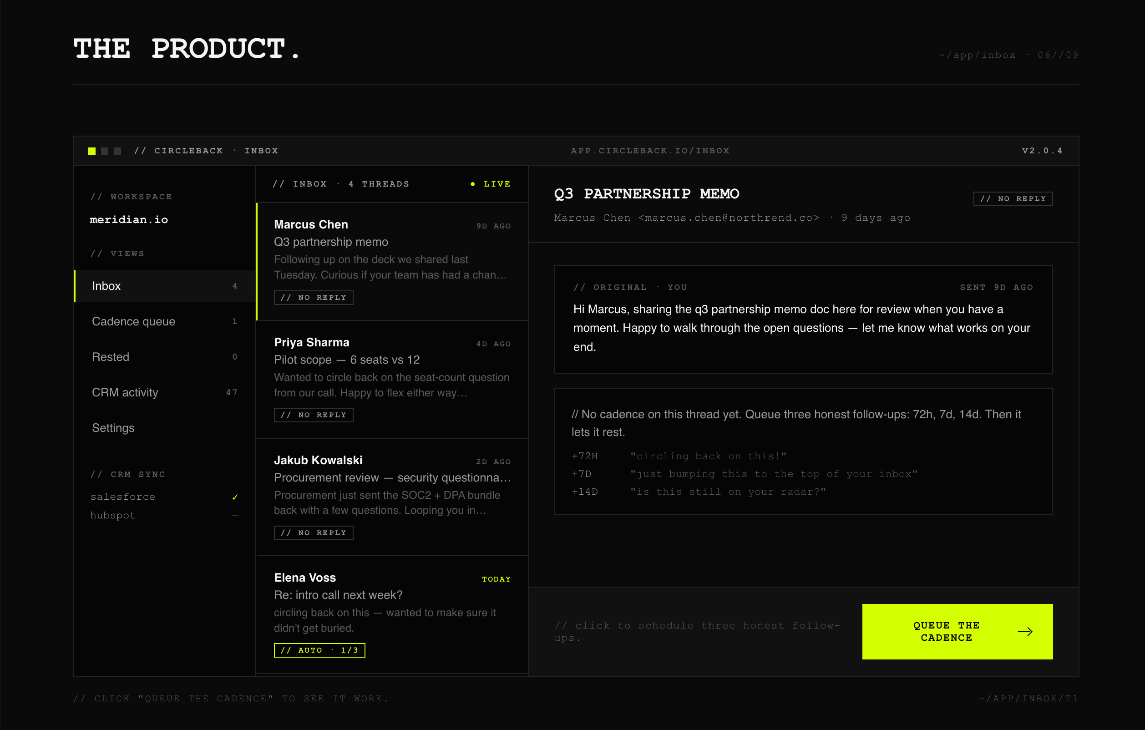Open Settings in the sidebar
The width and height of the screenshot is (1145, 730).
(165, 428)
